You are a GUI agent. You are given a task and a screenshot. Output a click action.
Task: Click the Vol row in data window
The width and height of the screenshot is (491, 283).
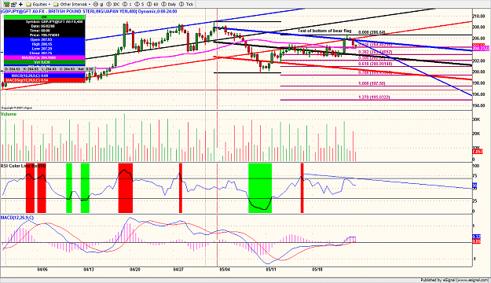(44, 62)
